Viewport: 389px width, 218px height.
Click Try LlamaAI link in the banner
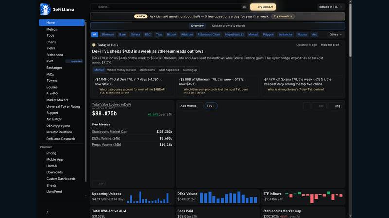coord(283,16)
